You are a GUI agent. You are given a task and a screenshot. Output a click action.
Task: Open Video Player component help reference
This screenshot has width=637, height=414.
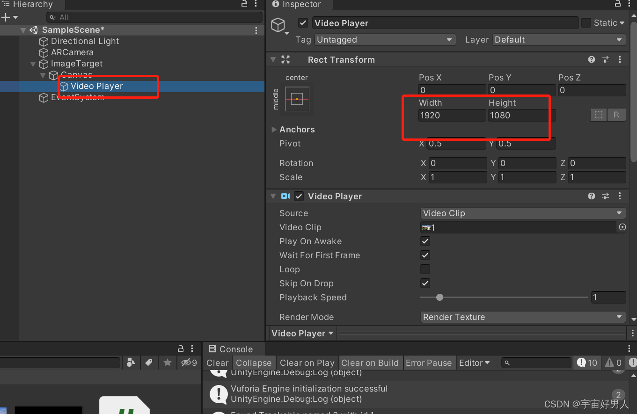[x=592, y=196]
